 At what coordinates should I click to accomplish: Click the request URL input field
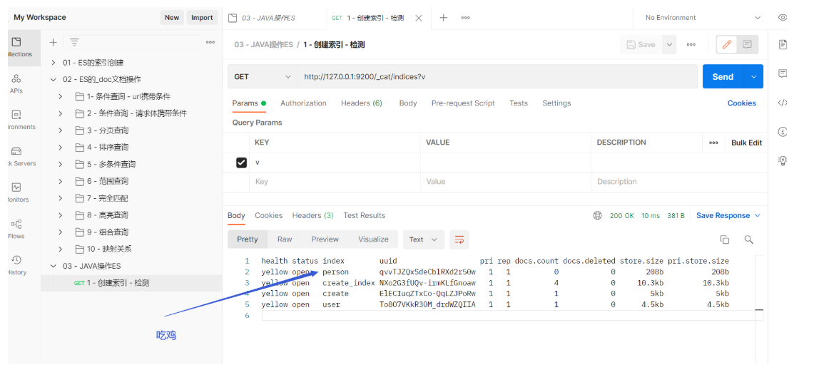497,77
